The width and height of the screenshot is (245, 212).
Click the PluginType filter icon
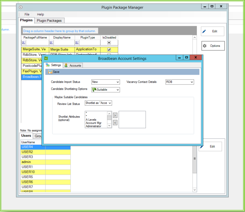click(77, 43)
